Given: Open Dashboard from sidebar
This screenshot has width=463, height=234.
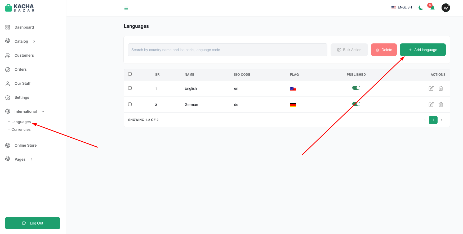Looking at the screenshot, I should [24, 27].
